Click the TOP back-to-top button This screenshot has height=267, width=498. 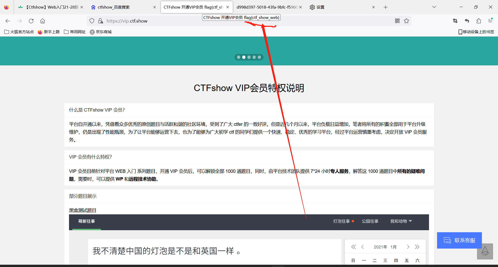point(486,251)
